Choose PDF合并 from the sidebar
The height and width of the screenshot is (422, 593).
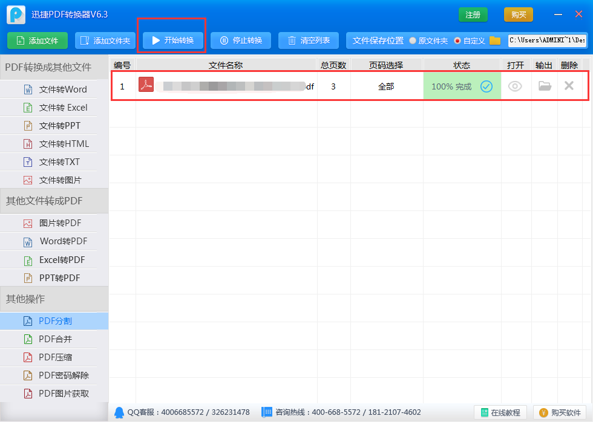pyautogui.click(x=55, y=339)
